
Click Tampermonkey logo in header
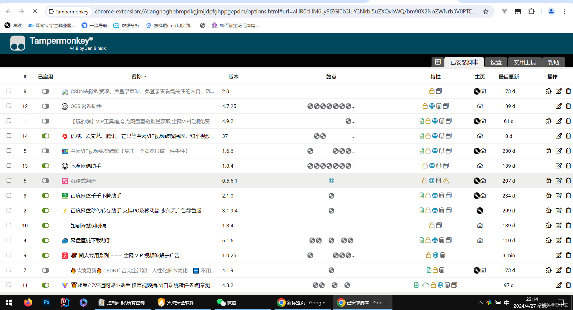(18, 43)
